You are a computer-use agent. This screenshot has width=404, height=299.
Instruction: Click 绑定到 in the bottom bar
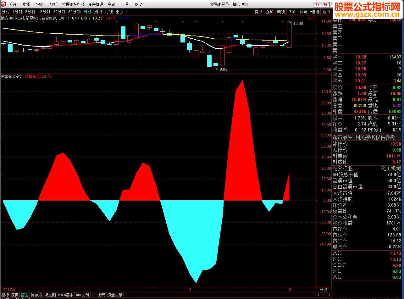pos(50,295)
